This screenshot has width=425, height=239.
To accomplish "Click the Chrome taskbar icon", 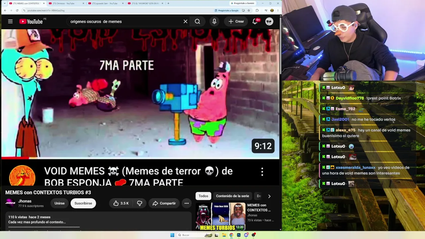I will pos(231,235).
